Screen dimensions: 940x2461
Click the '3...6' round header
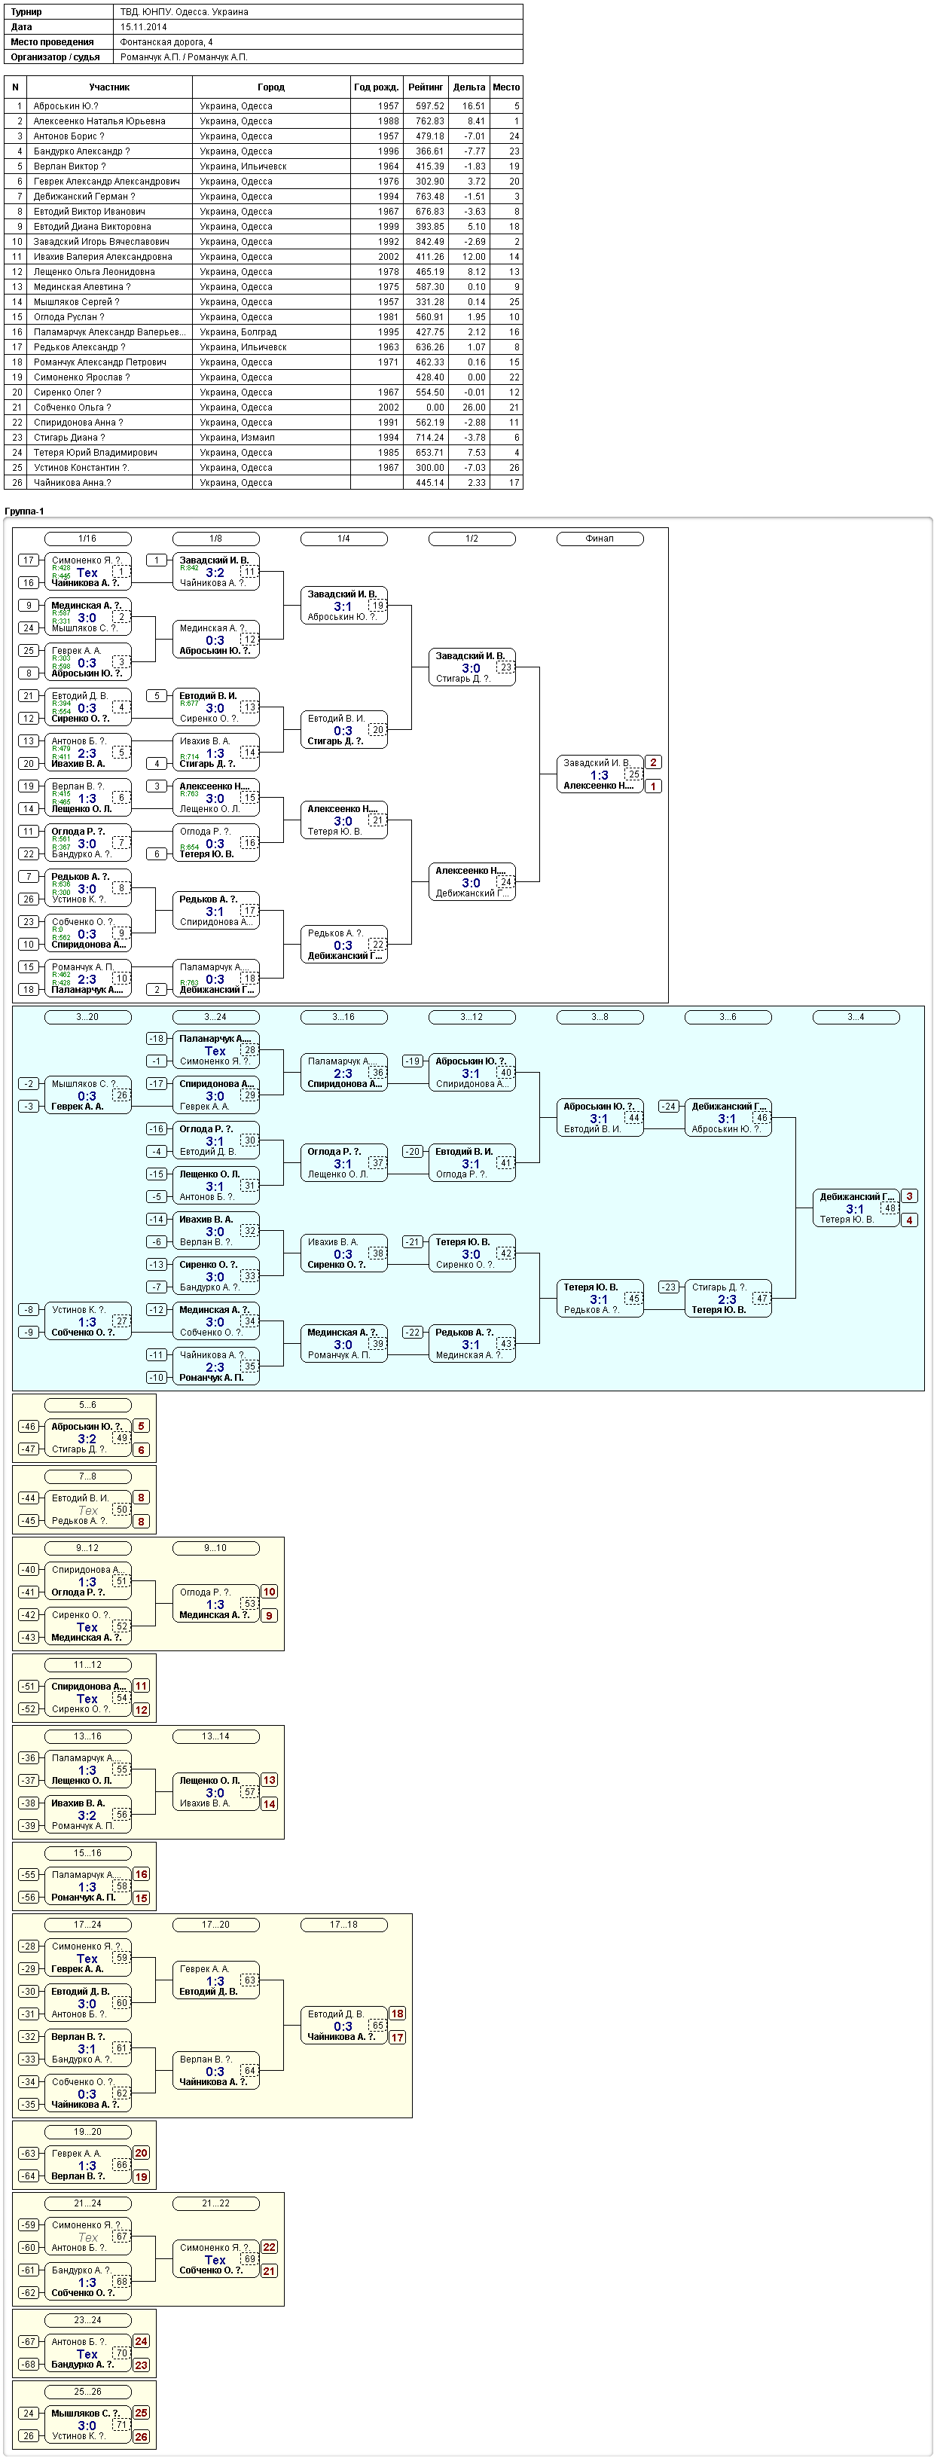[x=728, y=1018]
